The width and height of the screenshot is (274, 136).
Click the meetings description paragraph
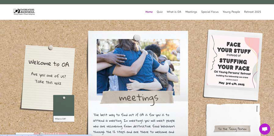(134, 124)
